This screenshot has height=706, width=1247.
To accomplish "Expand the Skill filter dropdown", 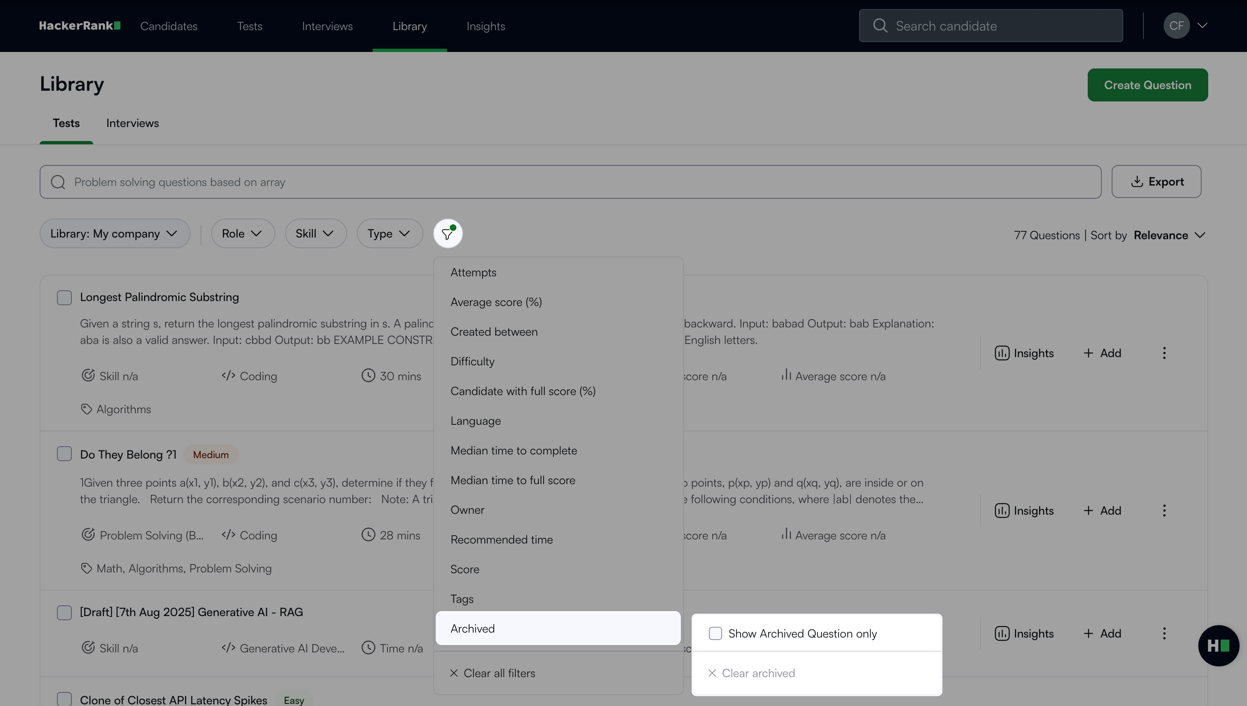I will 315,234.
